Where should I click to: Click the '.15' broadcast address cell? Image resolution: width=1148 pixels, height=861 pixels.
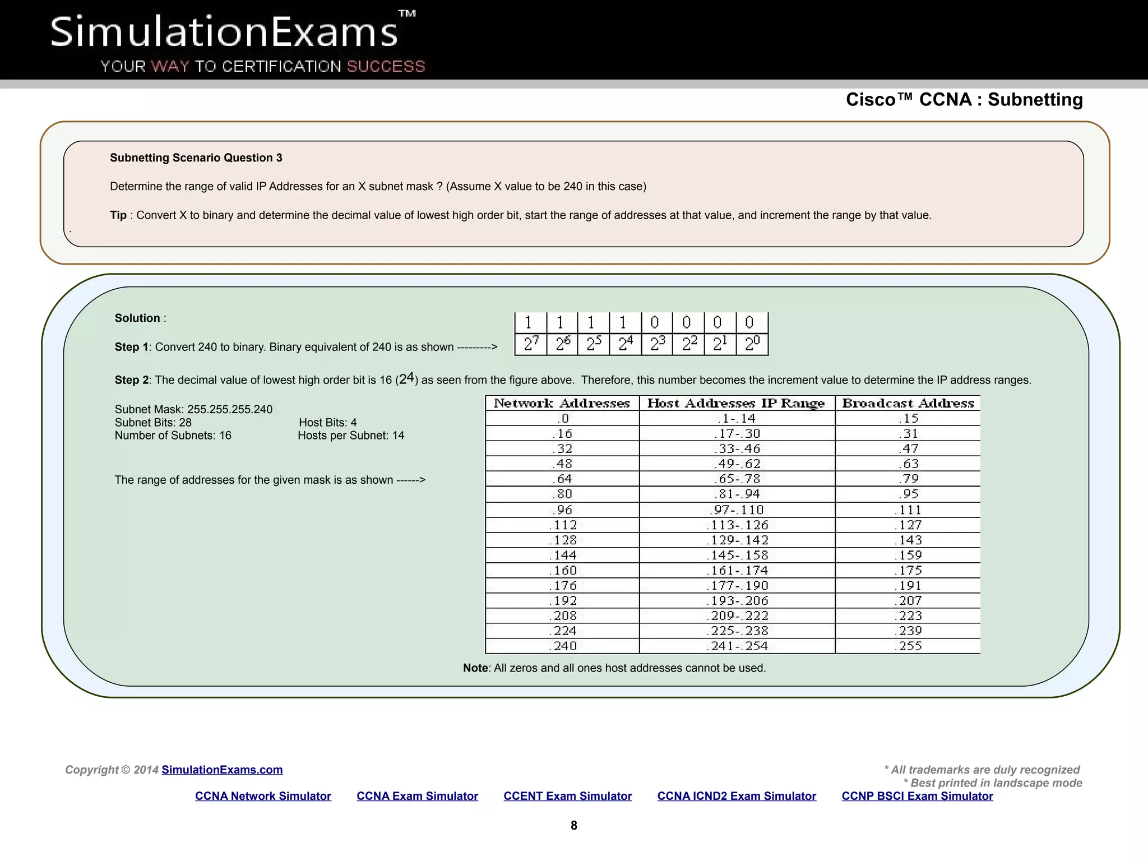(908, 418)
